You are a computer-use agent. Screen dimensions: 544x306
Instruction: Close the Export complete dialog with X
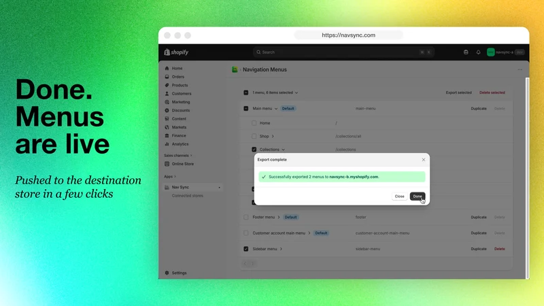(x=424, y=160)
